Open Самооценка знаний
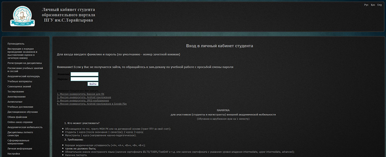Image resolution: width=386 pixels, height=157 pixels. pyautogui.click(x=19, y=87)
